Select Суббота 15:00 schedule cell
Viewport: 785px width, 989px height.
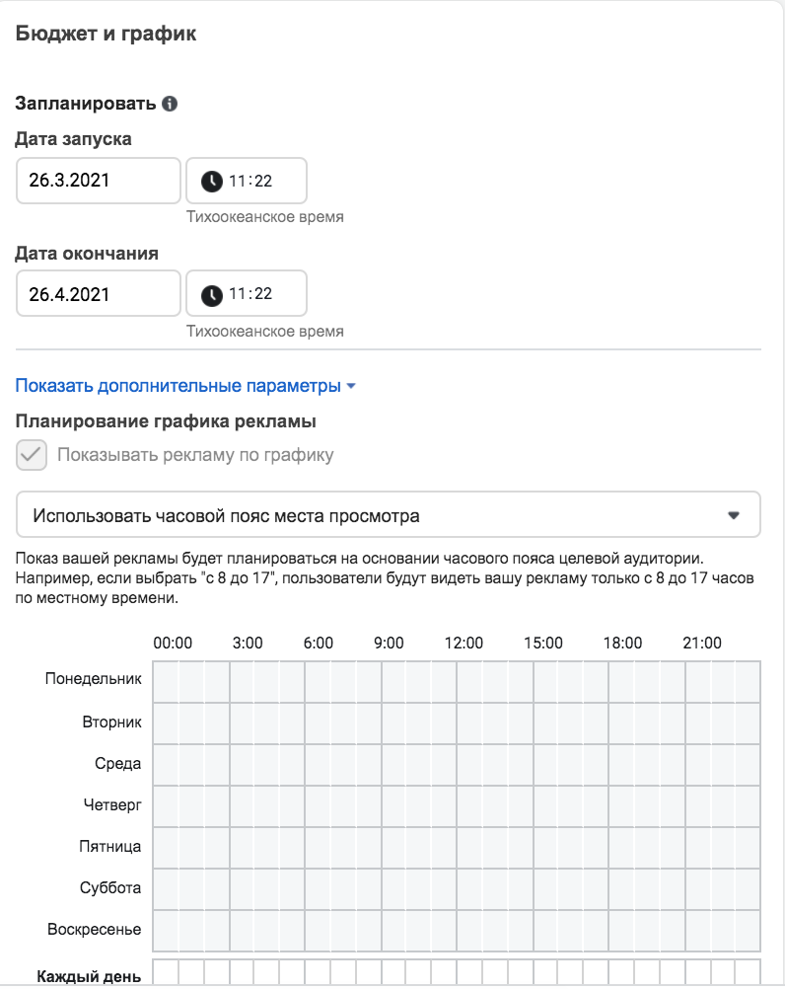[x=545, y=888]
